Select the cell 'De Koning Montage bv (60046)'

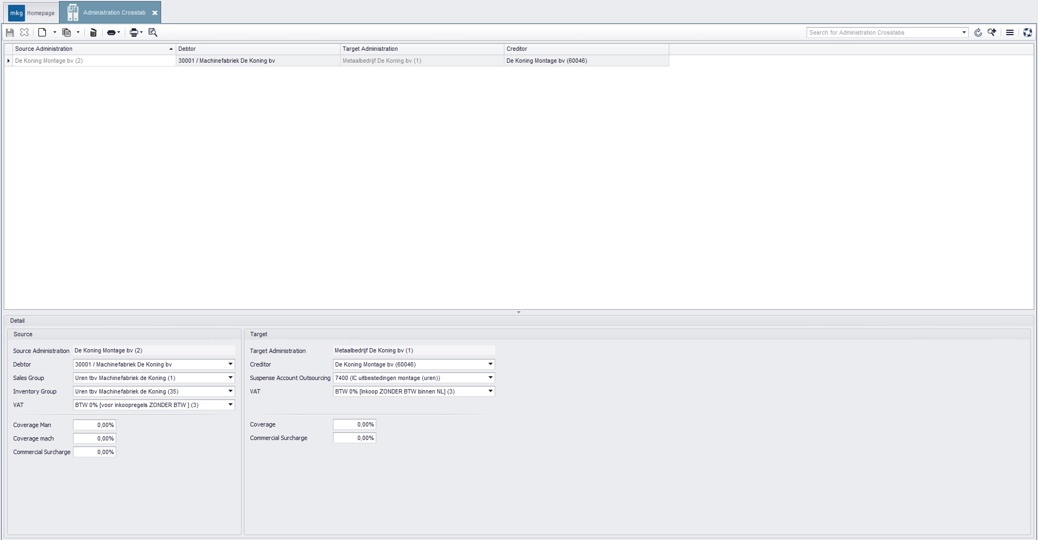coord(586,61)
